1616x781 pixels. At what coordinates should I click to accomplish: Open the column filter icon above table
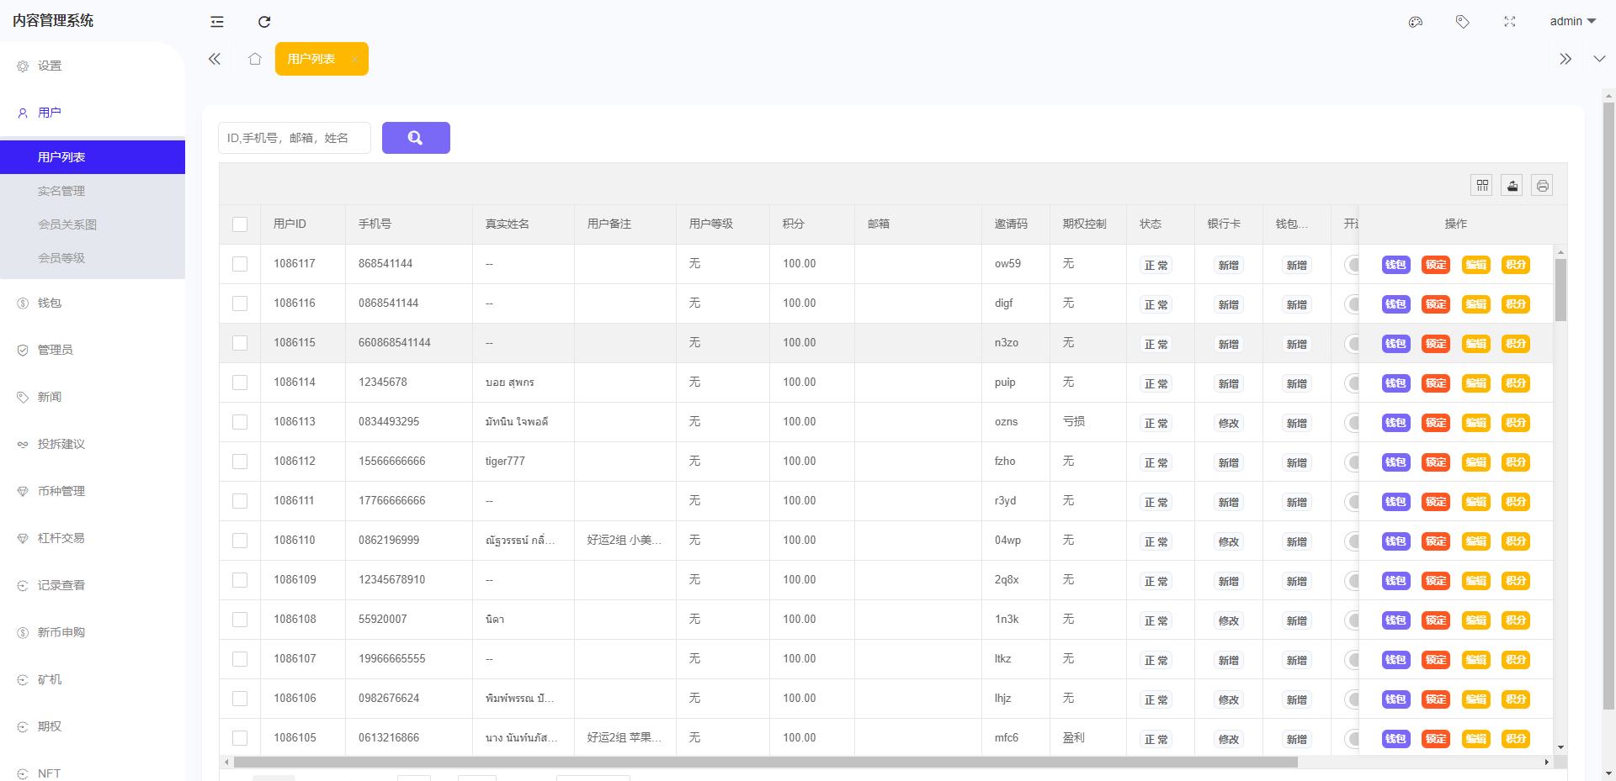1482,185
